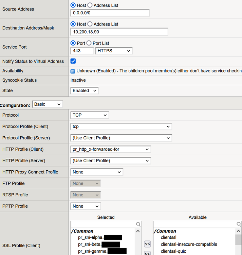Click the 443 service port field
The height and width of the screenshot is (255, 242).
click(x=82, y=51)
